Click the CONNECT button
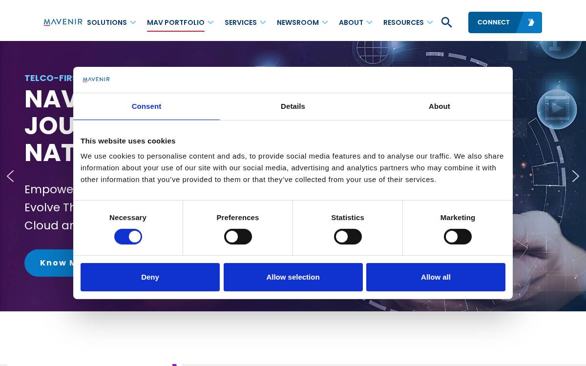The height and width of the screenshot is (366, 586). pyautogui.click(x=505, y=22)
